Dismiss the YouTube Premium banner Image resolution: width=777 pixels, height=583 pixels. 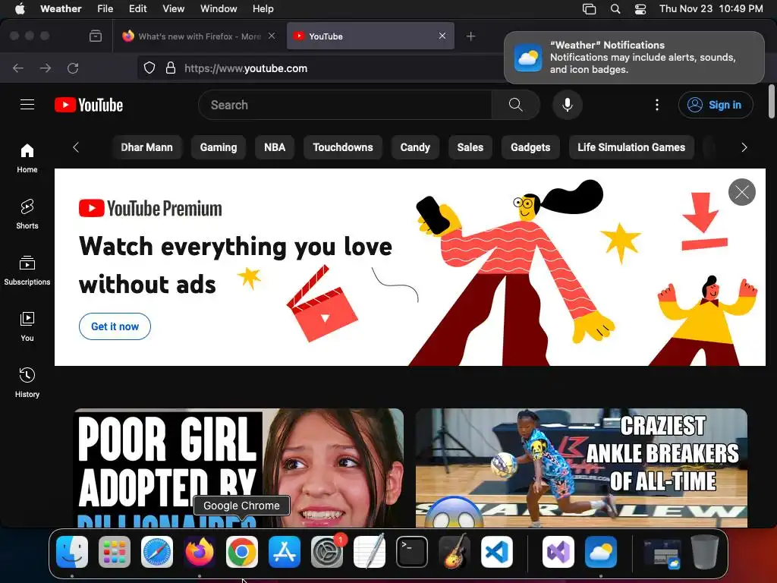pos(742,192)
